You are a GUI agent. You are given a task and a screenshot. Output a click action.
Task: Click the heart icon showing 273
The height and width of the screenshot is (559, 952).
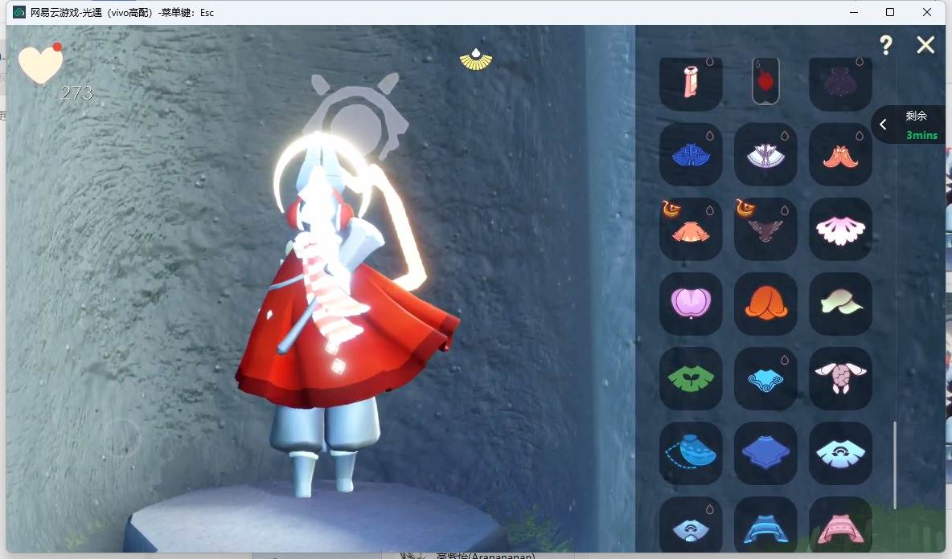coord(41,63)
